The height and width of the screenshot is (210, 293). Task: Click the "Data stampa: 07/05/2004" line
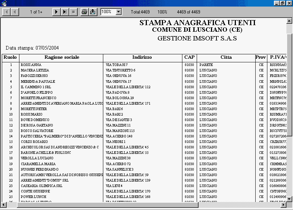tap(32, 48)
